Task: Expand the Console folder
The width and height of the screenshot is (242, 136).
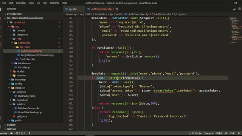Action: tap(21, 31)
